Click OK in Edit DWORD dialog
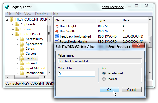 coord(109,90)
